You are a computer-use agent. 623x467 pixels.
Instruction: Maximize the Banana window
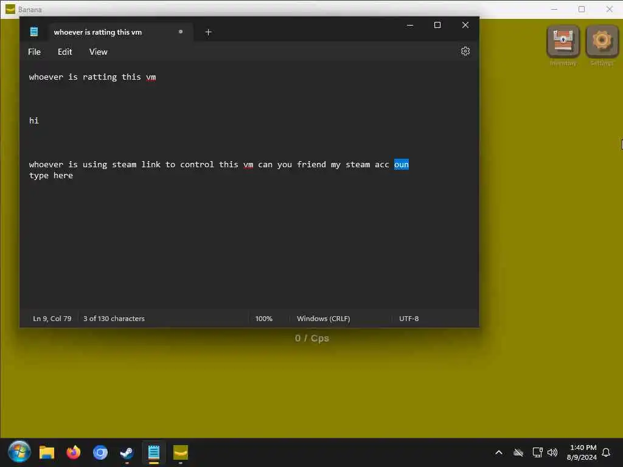click(582, 9)
